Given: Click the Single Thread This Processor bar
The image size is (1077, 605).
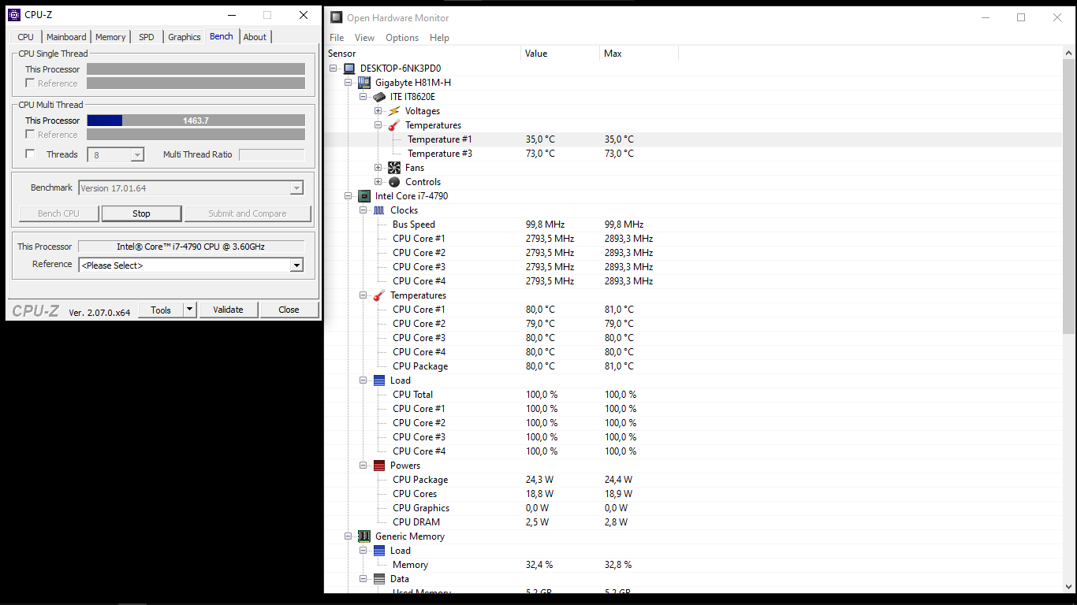Looking at the screenshot, I should [196, 69].
